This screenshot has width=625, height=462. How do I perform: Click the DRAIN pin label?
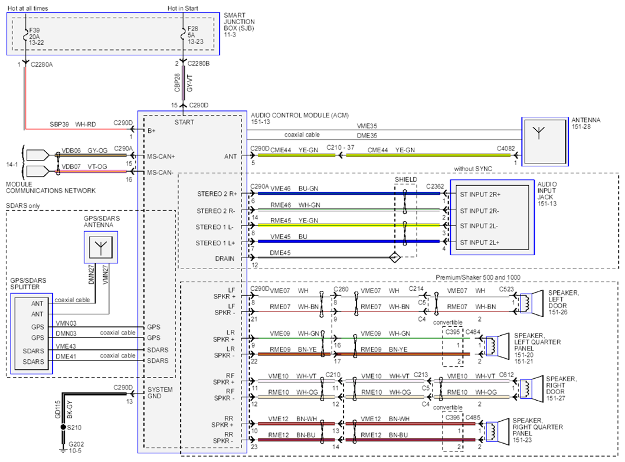(225, 258)
